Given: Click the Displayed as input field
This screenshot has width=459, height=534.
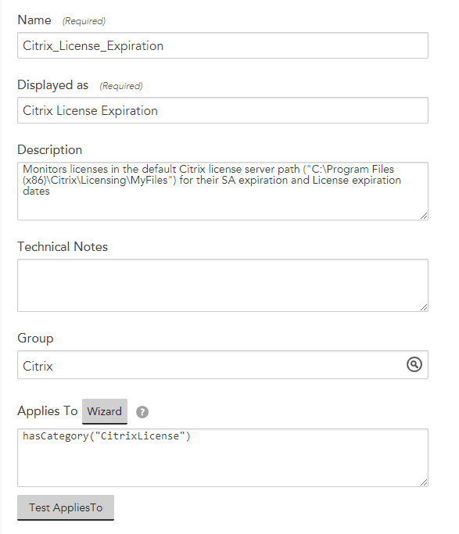Looking at the screenshot, I should click(x=223, y=110).
